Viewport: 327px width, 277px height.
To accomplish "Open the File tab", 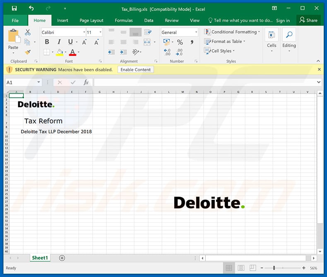I will pyautogui.click(x=15, y=20).
